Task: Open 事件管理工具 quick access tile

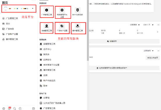Action: coord(78,28)
